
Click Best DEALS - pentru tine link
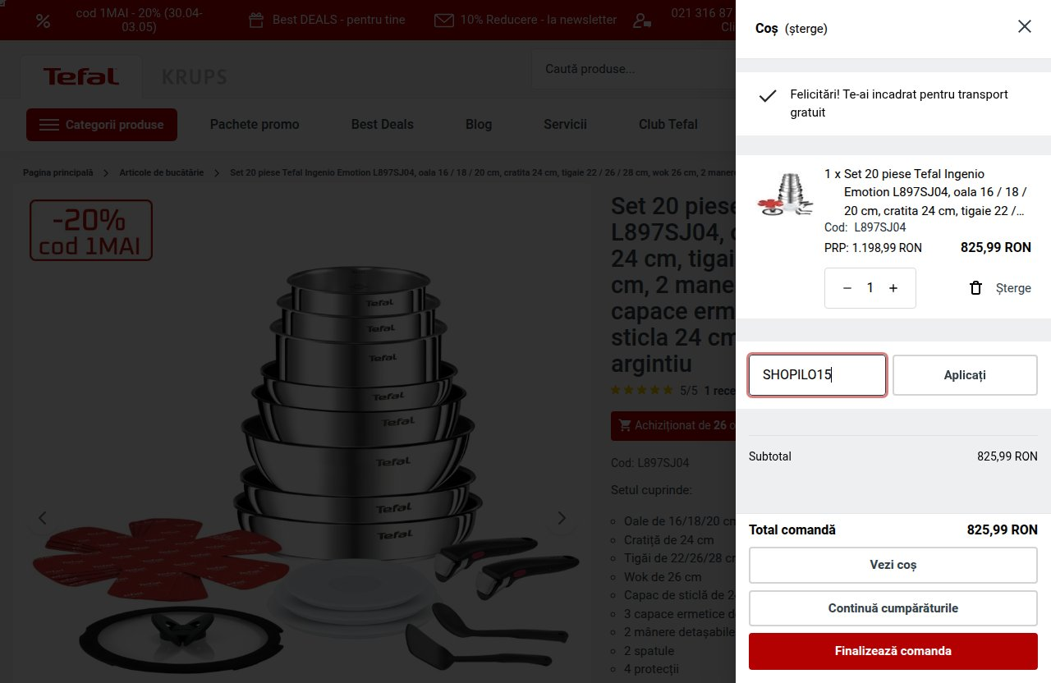339,20
